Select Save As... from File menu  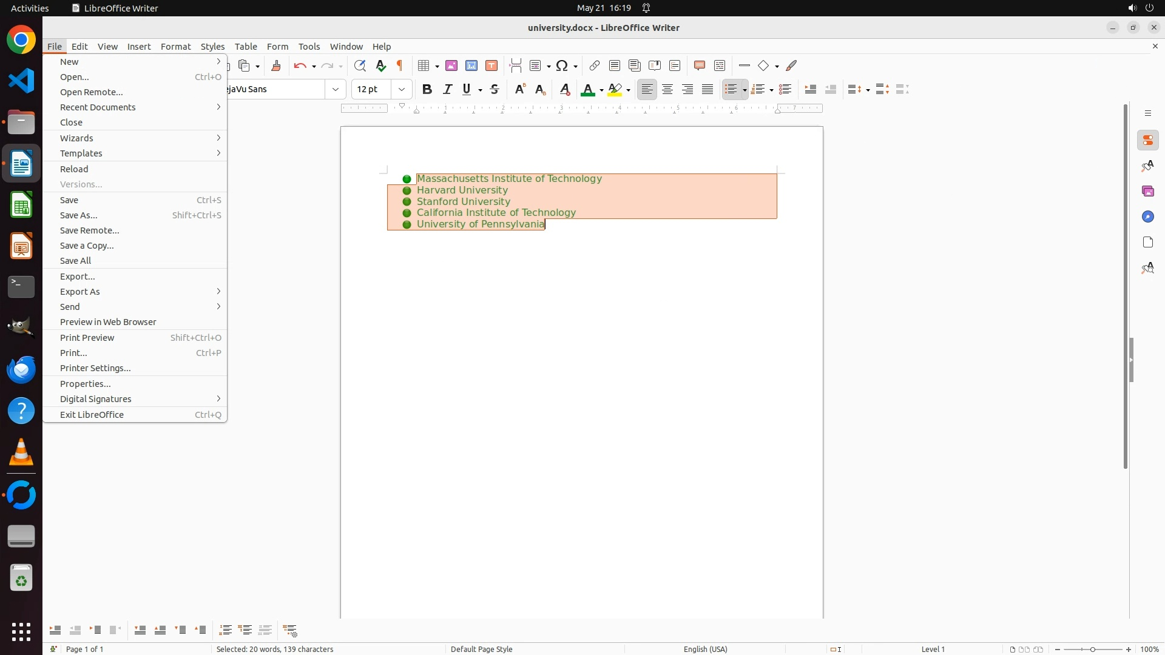[x=79, y=215]
